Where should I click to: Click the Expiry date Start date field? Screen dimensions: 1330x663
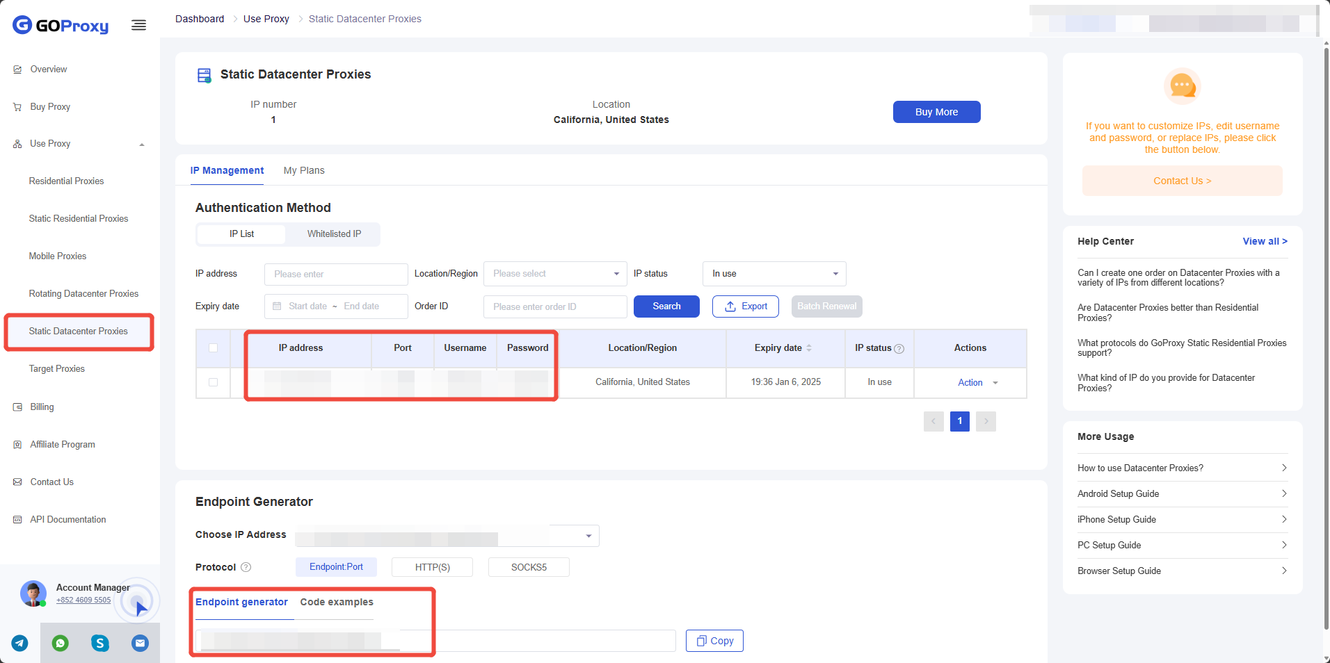click(307, 306)
